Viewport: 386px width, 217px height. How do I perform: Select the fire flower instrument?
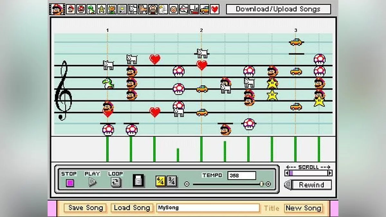[x=112, y=9]
